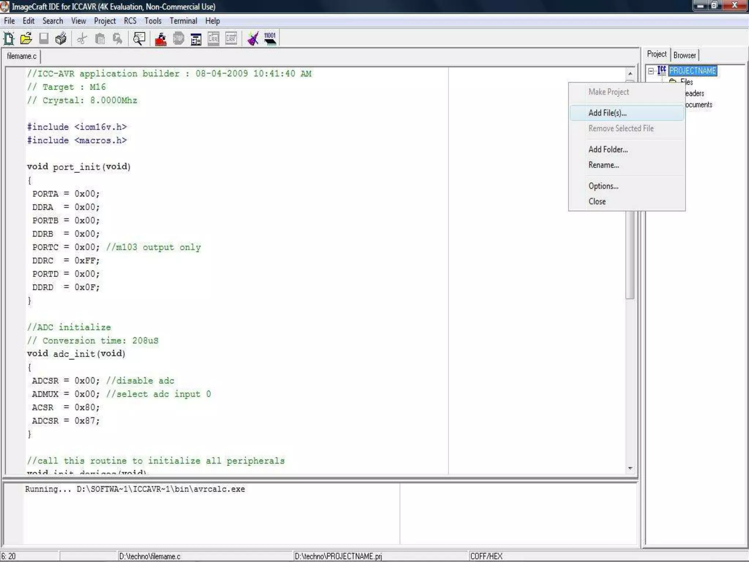The height and width of the screenshot is (562, 749).
Task: Choose Add Folder... in context menu
Action: [627, 149]
